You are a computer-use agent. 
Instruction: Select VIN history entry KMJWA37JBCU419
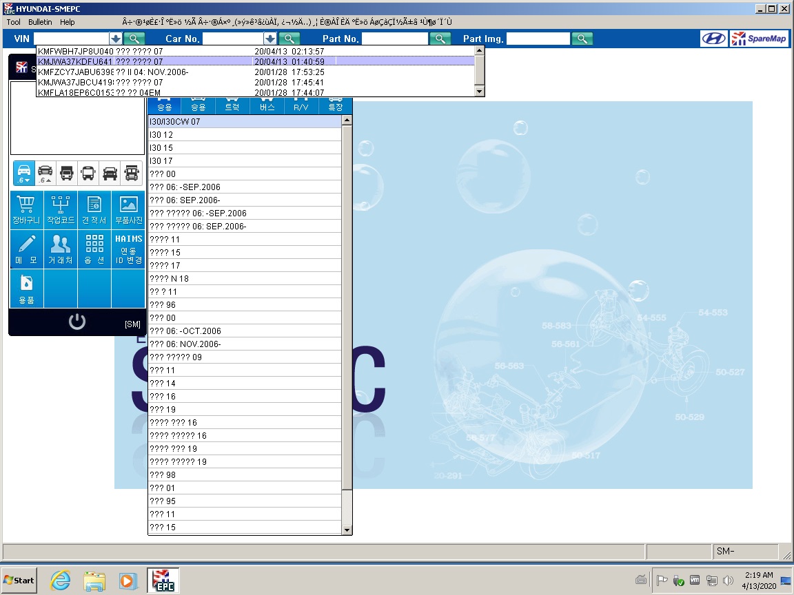click(256, 82)
